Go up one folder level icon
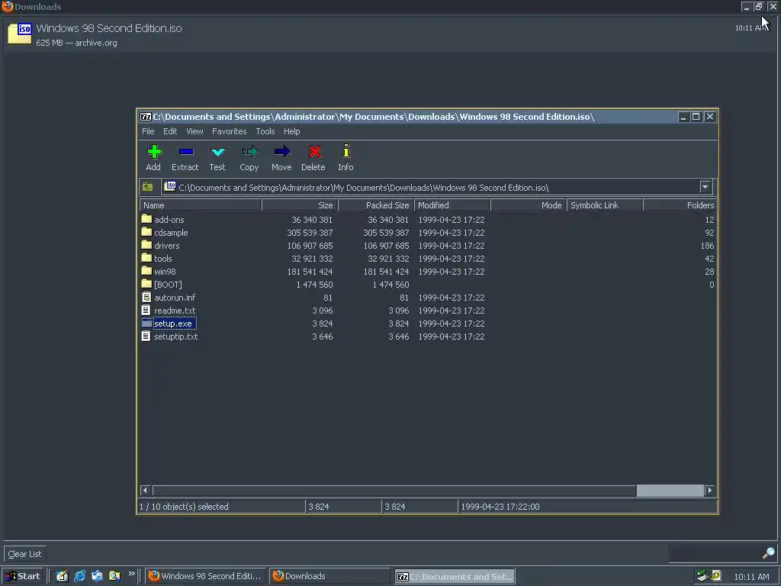The image size is (781, 586). coord(147,188)
